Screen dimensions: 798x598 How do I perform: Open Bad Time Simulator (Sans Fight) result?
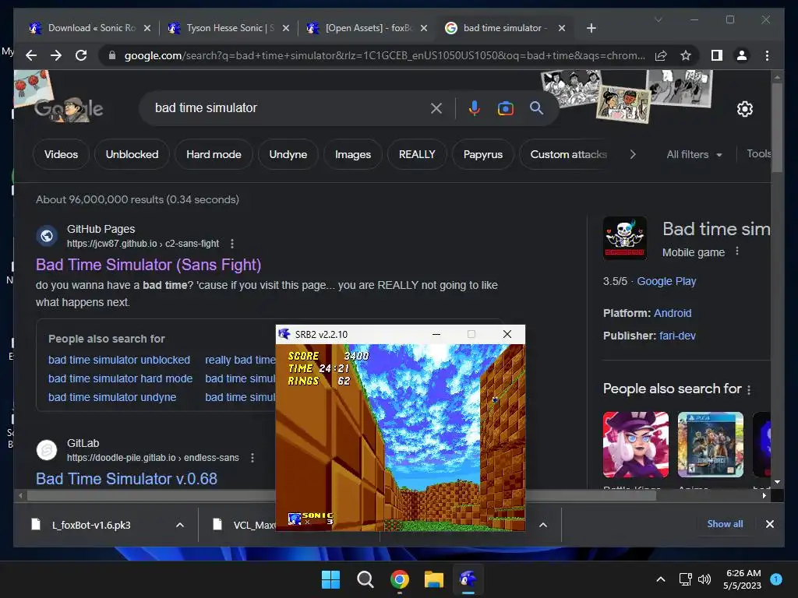(x=148, y=265)
